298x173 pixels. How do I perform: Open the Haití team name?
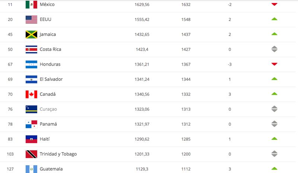[45, 139]
